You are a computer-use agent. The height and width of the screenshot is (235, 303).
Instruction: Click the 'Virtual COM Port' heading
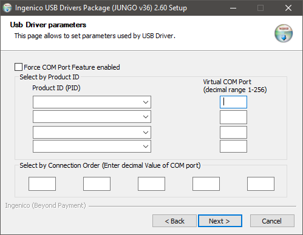point(227,82)
